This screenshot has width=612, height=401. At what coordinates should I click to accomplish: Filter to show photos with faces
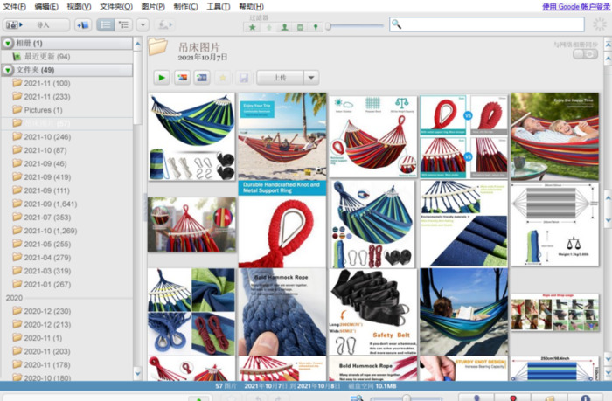point(284,27)
